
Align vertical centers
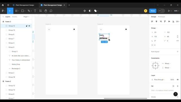coord(169,22)
